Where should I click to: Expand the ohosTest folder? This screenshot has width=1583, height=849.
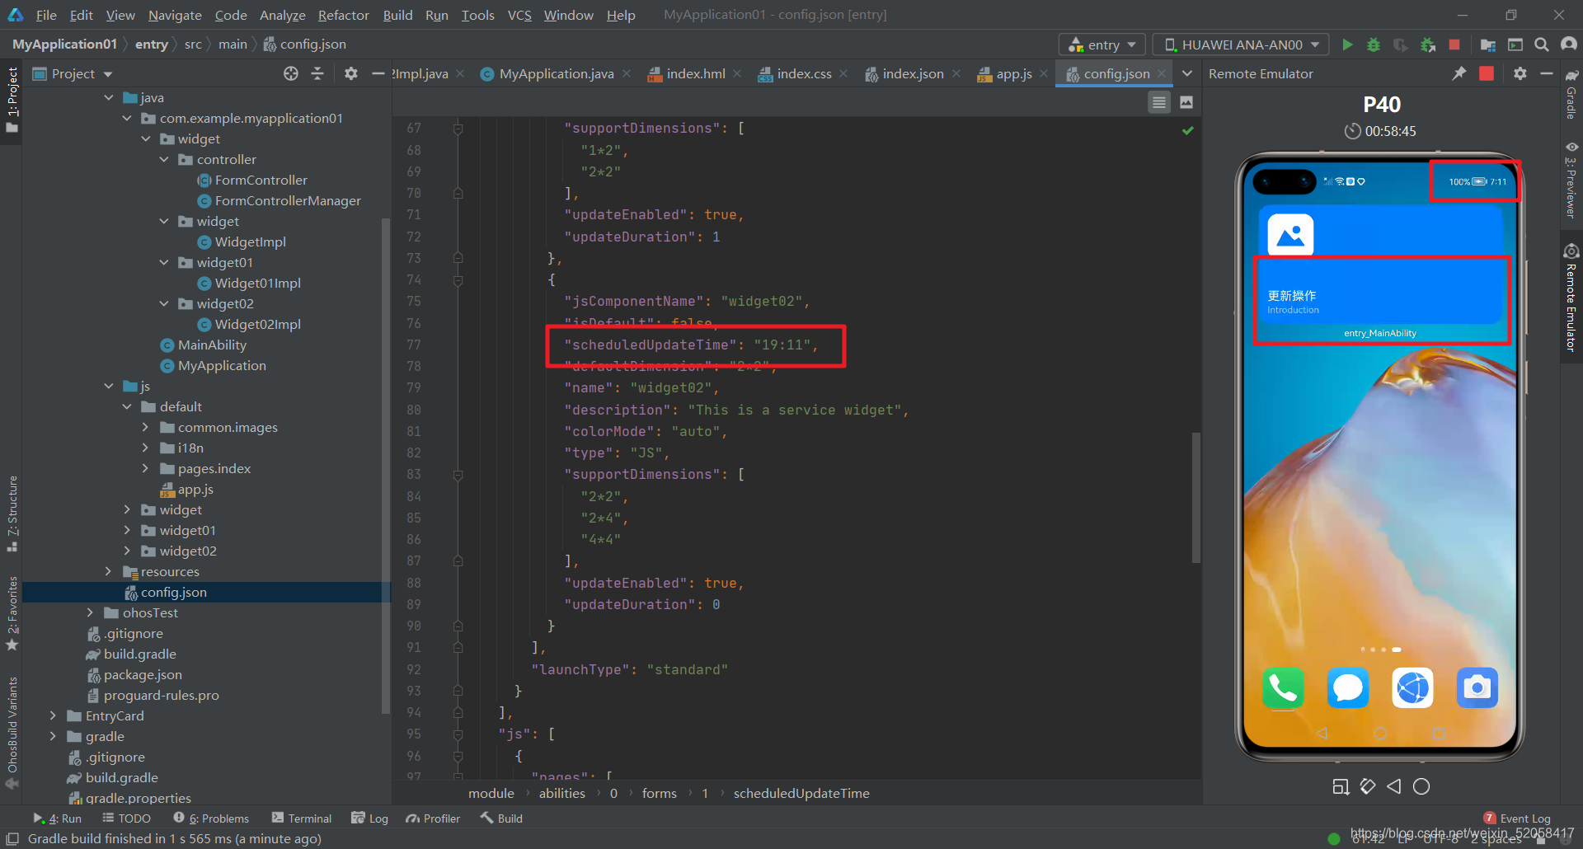pyautogui.click(x=90, y=612)
